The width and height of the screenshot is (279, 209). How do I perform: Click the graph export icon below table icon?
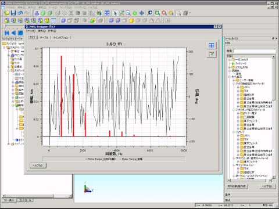pyautogui.click(x=212, y=54)
